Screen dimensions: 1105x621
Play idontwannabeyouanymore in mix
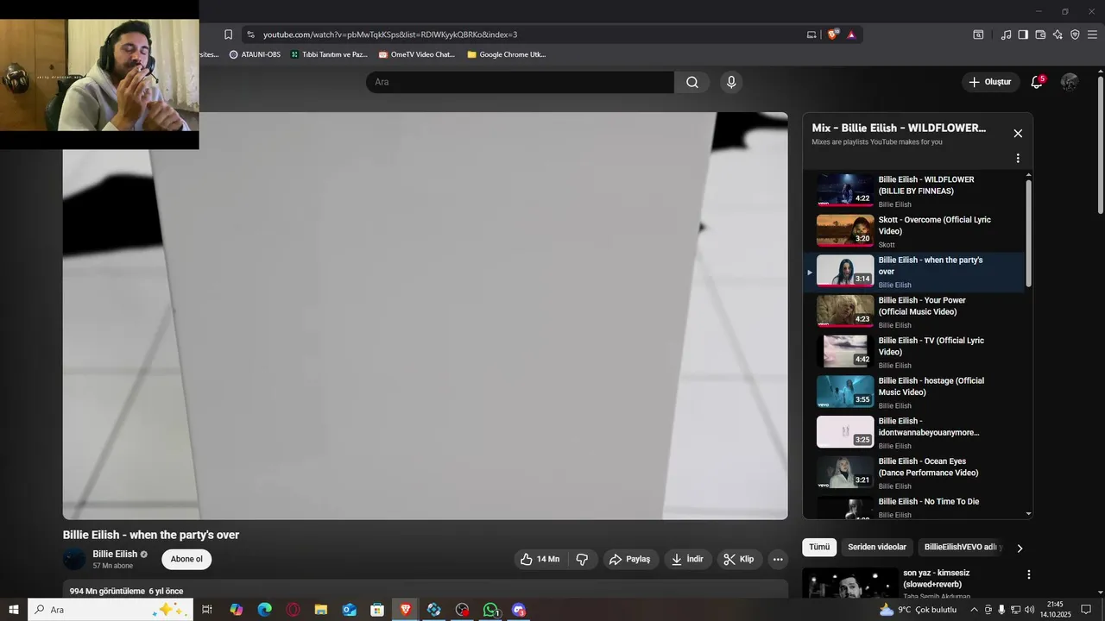[915, 432]
